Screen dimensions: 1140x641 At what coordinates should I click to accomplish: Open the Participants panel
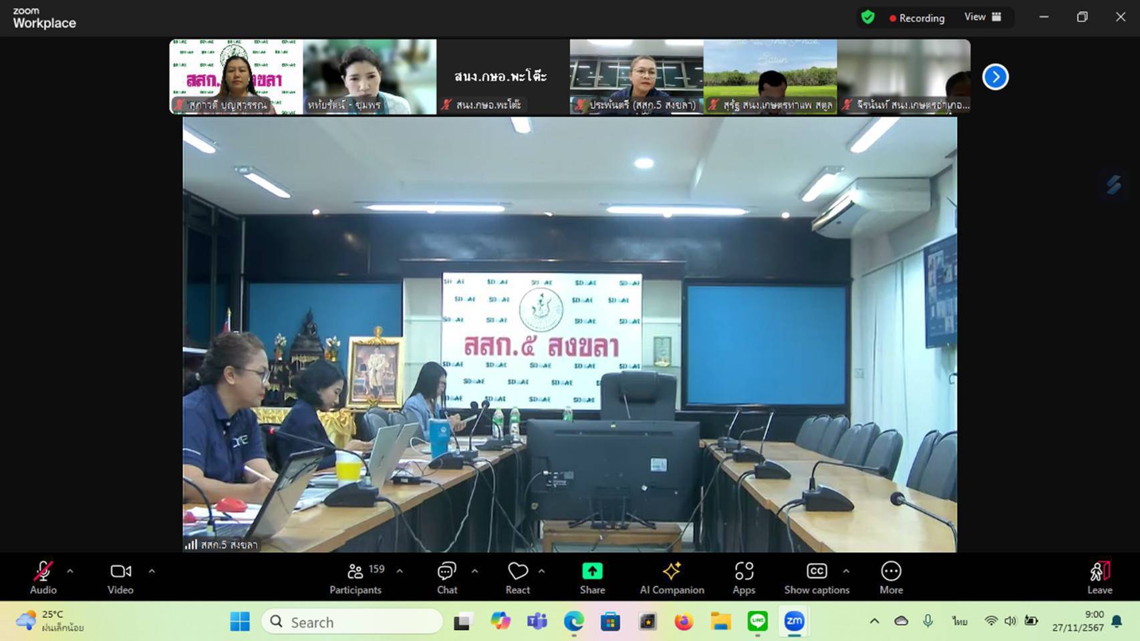coord(355,578)
